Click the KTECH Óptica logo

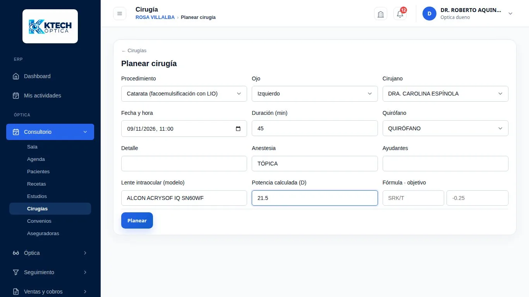(50, 26)
